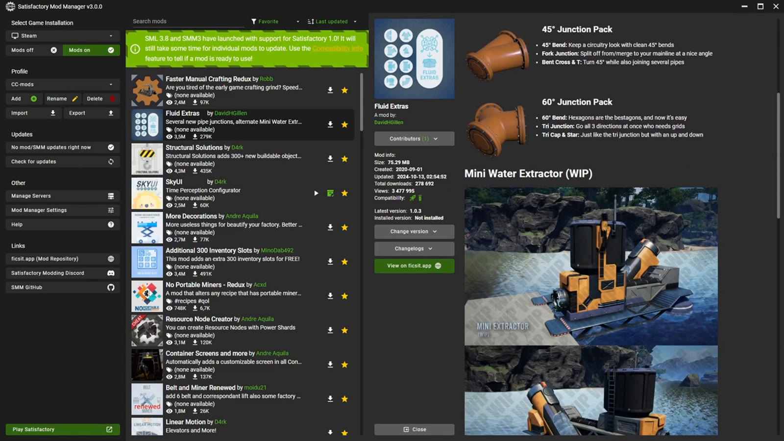This screenshot has width=784, height=441.
Task: Unfavorite Faster Manual Crafting Redux star
Action: pyautogui.click(x=344, y=90)
